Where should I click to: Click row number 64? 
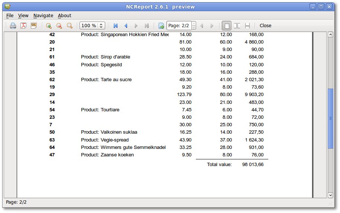[x=52, y=147]
